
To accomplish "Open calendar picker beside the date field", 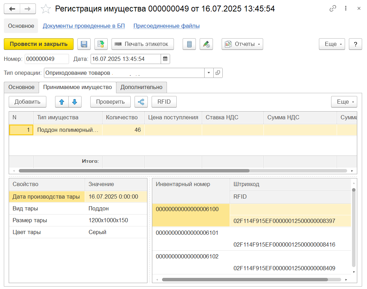I will click(x=165, y=59).
